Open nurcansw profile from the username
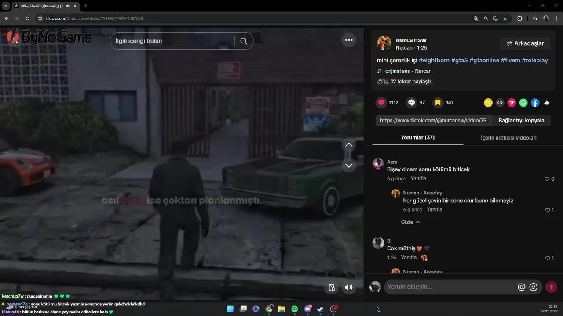 [411, 40]
